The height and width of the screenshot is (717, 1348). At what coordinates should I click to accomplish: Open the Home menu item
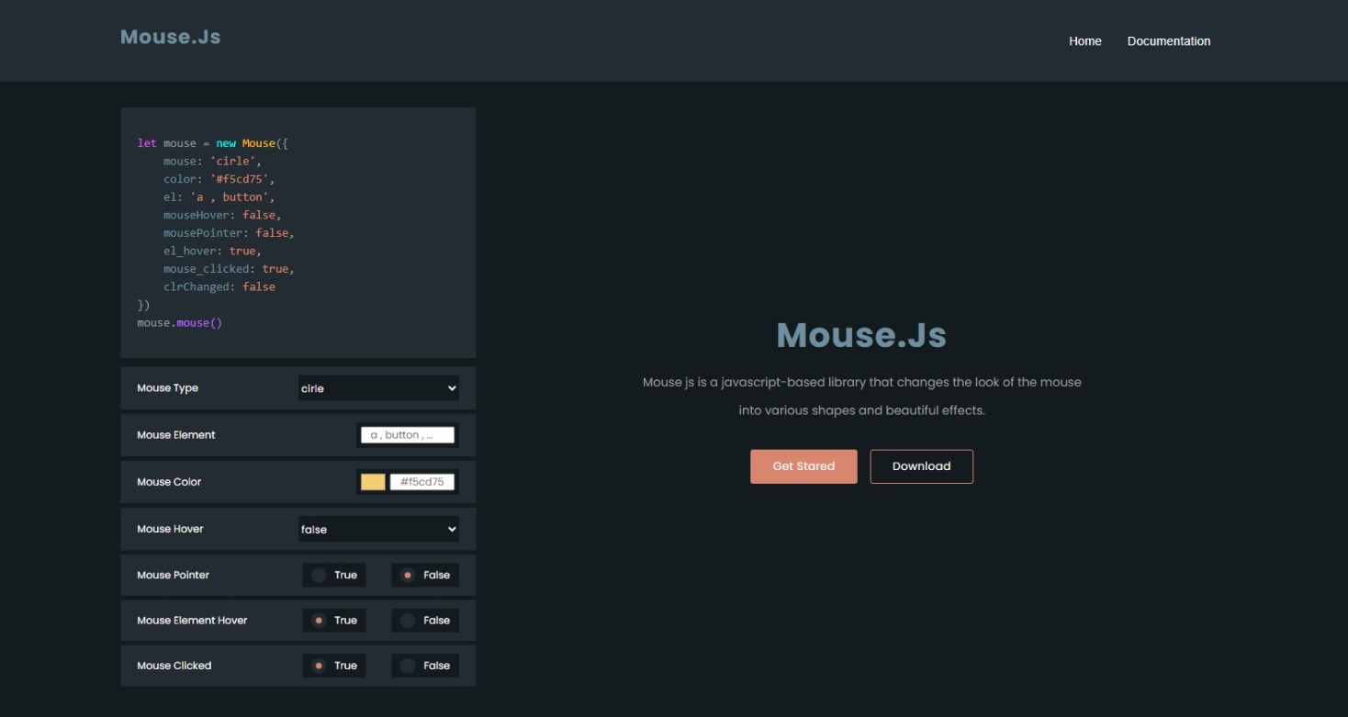point(1084,40)
